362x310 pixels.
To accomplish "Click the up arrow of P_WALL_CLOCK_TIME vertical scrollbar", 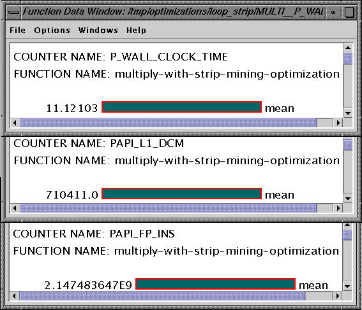I will [348, 48].
